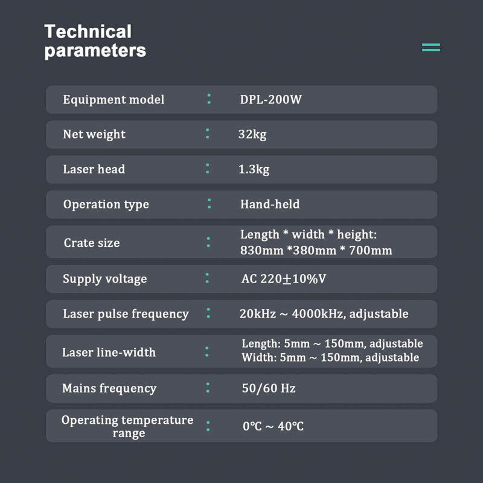Select the Laser pulse frequency label
Viewport: 483px width, 483px height.
click(126, 314)
